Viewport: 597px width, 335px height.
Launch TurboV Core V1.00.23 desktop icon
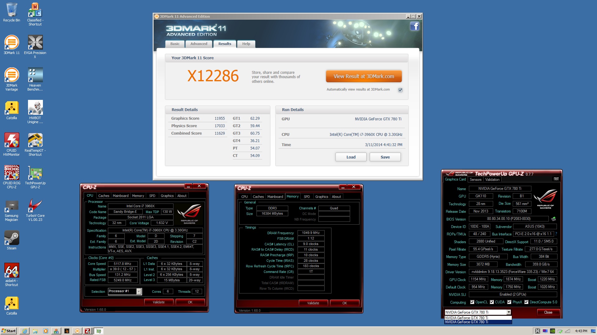point(35,210)
